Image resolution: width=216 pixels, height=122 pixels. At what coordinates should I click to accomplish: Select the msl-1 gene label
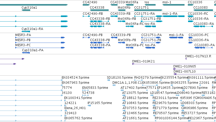(167, 2)
